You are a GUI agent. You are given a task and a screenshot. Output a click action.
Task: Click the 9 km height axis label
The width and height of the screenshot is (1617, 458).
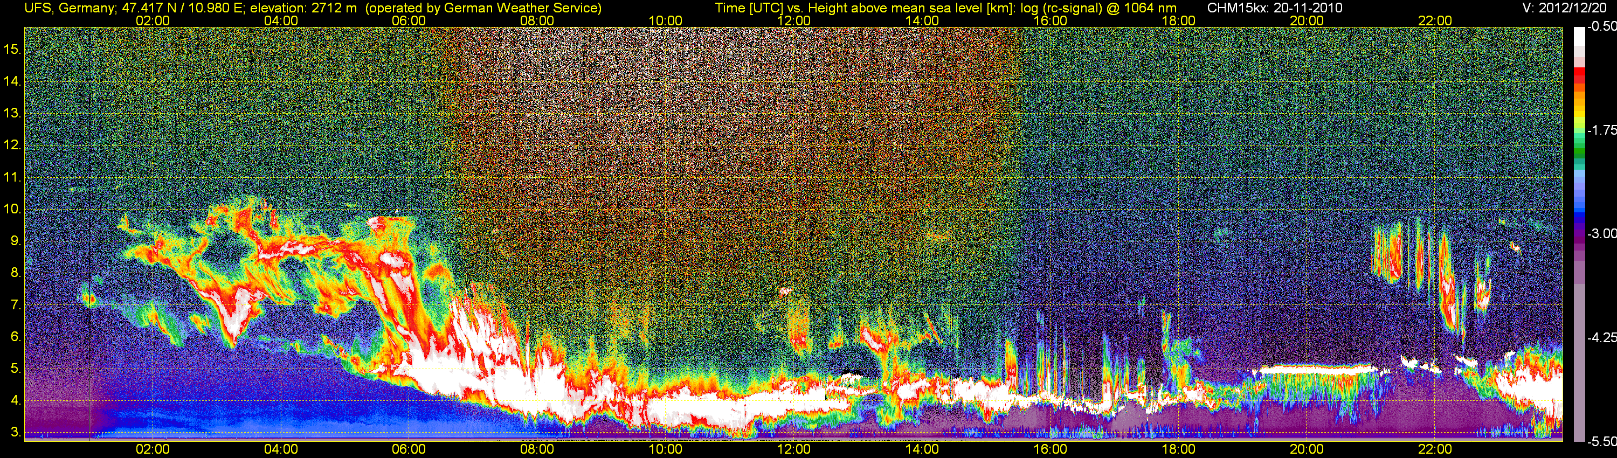click(15, 241)
